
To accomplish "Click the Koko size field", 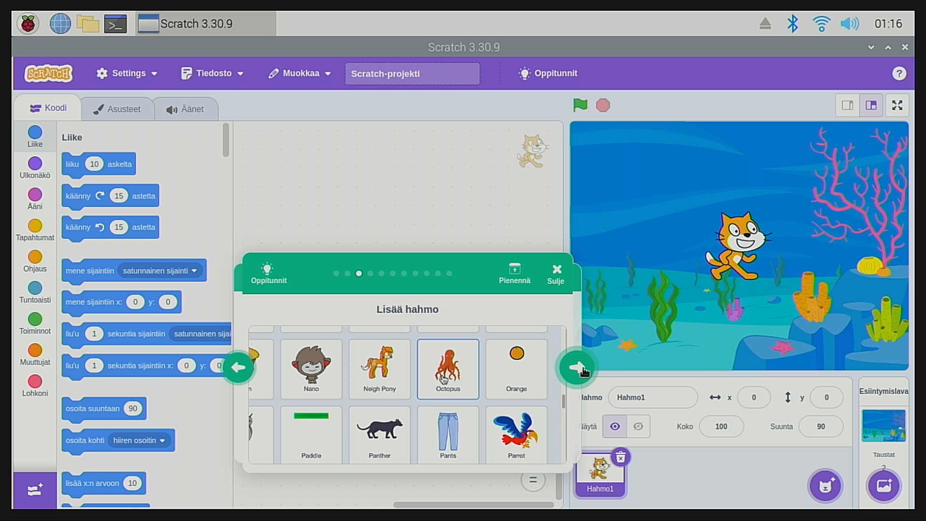I will click(x=722, y=426).
